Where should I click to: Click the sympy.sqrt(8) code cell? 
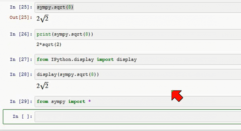[x=138, y=7]
